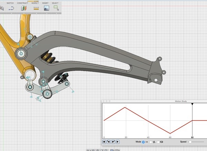Click the loop mode icon
Screen dimensions: 207x151
(x=162, y=142)
